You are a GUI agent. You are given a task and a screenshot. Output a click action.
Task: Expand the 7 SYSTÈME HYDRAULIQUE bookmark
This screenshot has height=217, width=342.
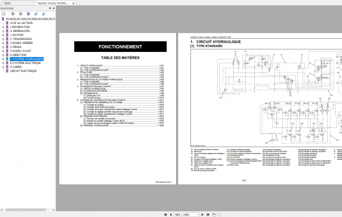point(3,59)
